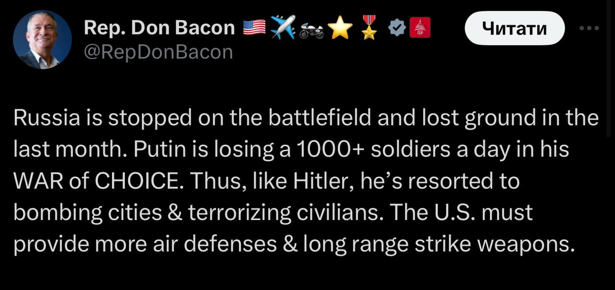Click the motorcycle emoji in the name

[311, 30]
